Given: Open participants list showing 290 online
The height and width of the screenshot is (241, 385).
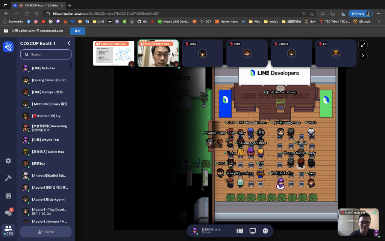Looking at the screenshot, I should click(8, 230).
